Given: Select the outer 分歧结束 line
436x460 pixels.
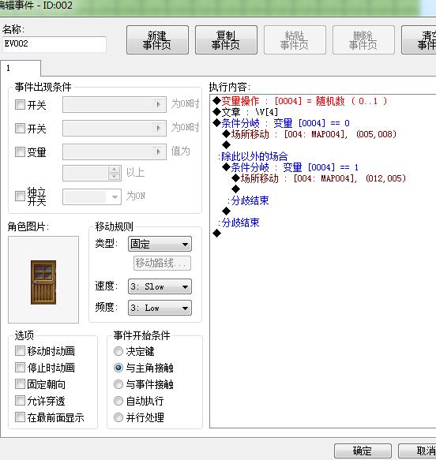Looking at the screenshot, I should pos(240,223).
